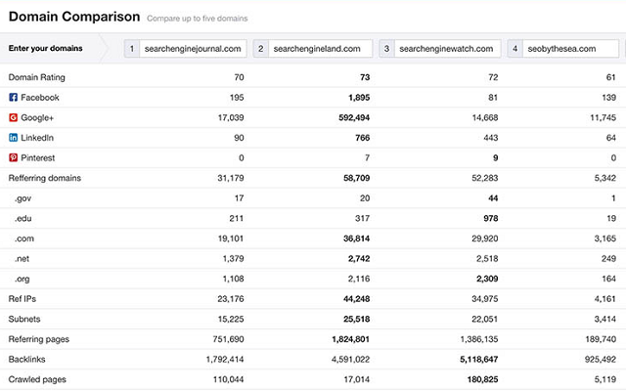
Task: Click Crawled pages value 17,014
Action: coord(356,379)
